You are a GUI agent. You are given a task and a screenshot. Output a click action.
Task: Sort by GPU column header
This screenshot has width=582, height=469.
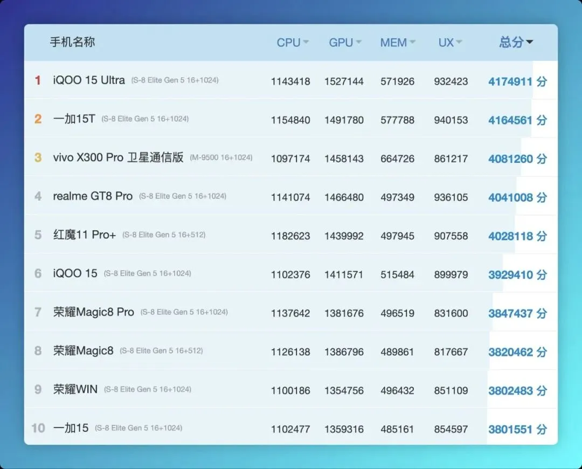click(345, 43)
